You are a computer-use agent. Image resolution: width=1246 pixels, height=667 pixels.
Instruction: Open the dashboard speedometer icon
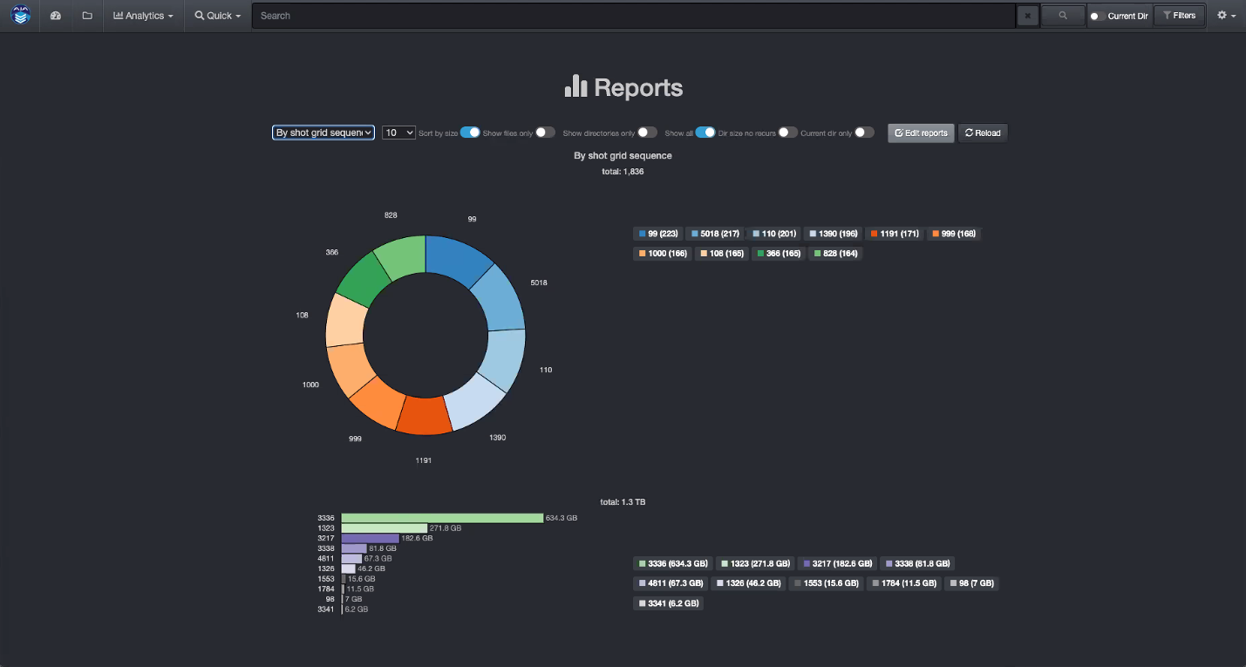55,15
